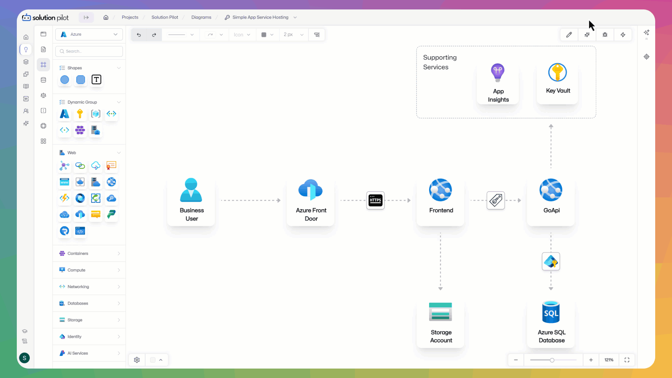This screenshot has width=672, height=378.
Task: Select the rounded square shape
Action: pos(80,80)
